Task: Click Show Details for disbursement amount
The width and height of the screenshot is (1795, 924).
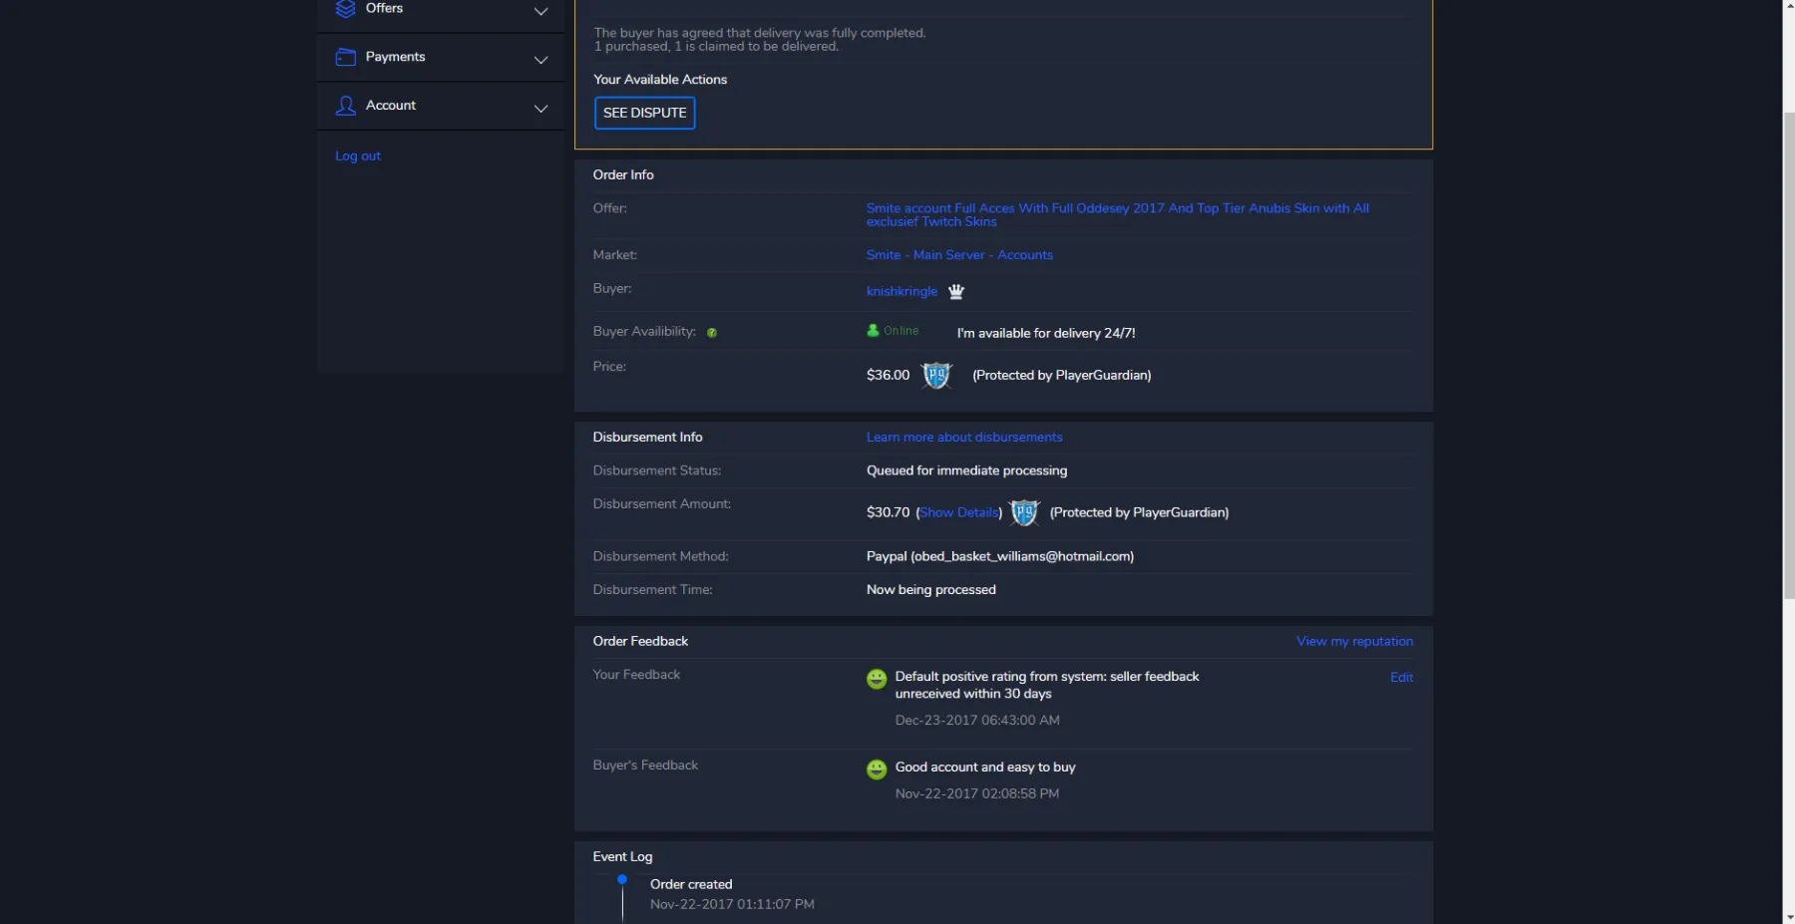Action: [959, 512]
